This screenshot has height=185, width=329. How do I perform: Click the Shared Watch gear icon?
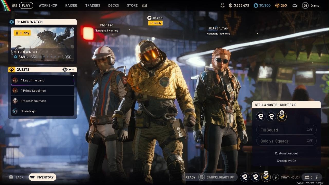coord(12,22)
